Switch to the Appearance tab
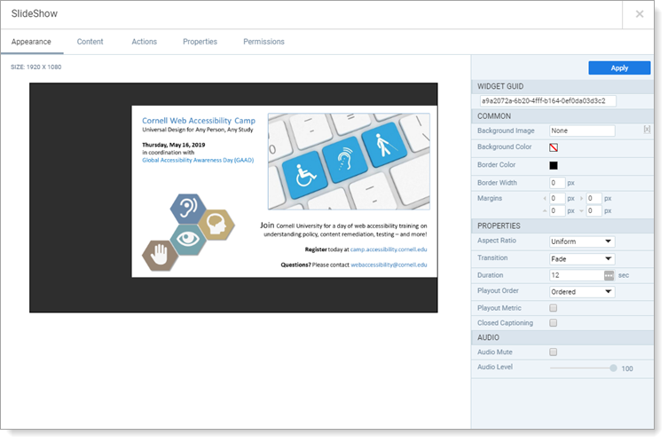668x443 pixels. (x=31, y=42)
